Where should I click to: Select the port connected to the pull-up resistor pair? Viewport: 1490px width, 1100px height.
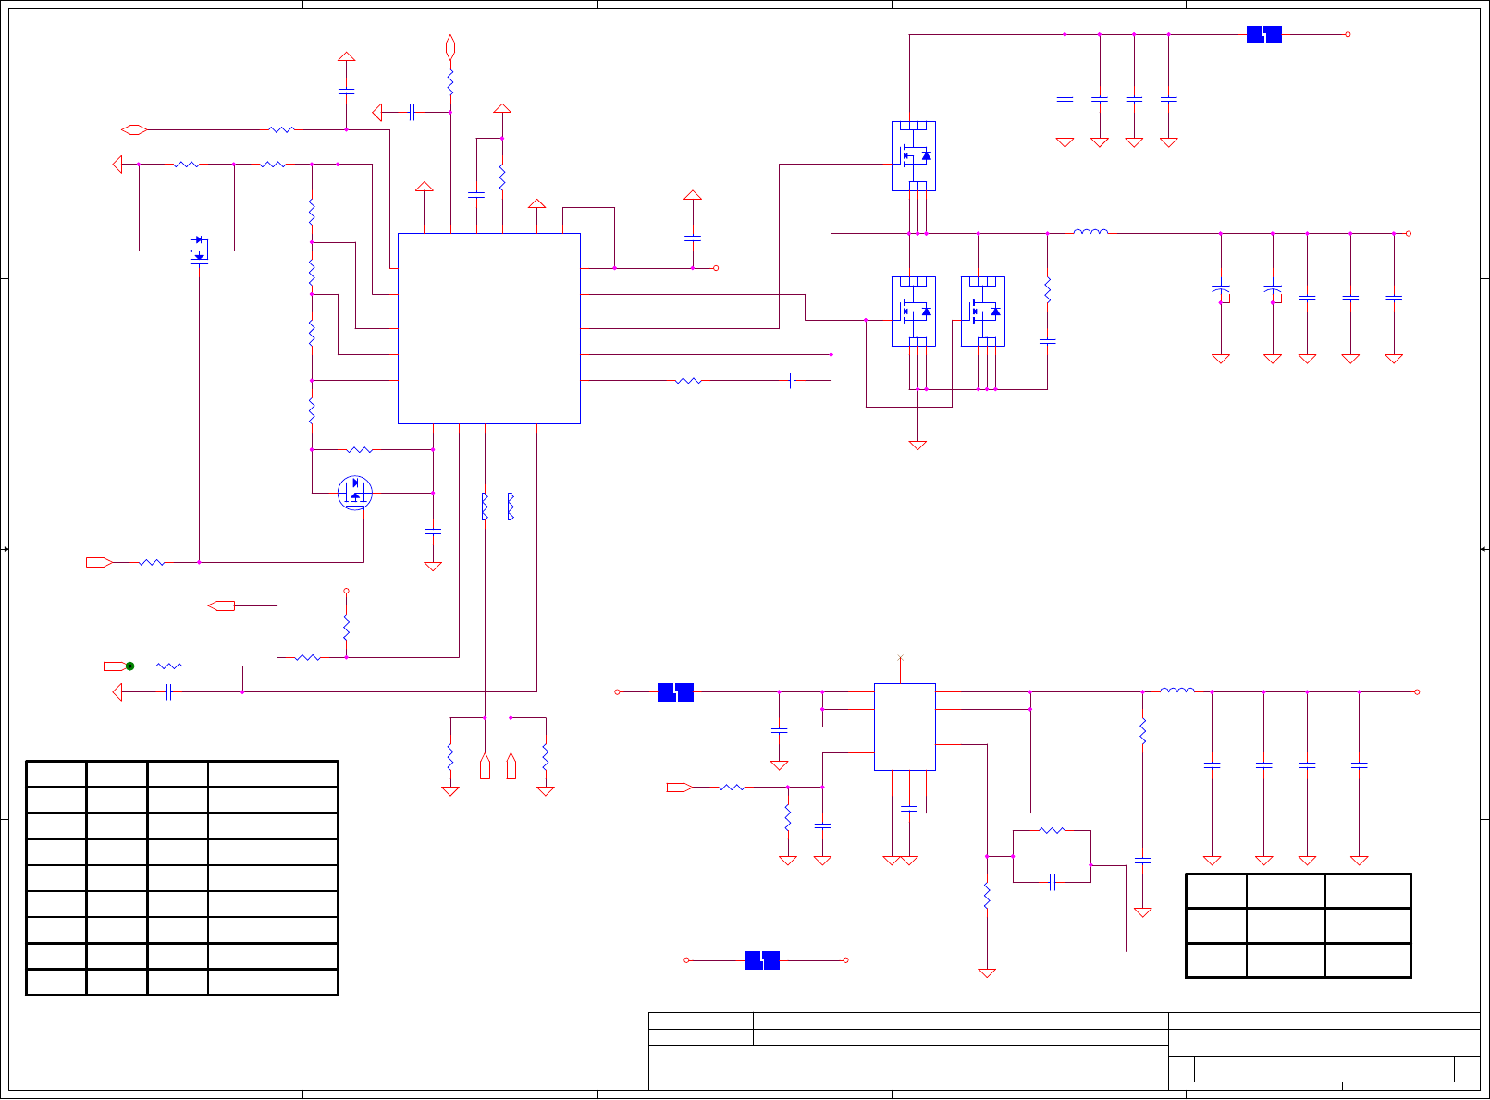click(222, 605)
